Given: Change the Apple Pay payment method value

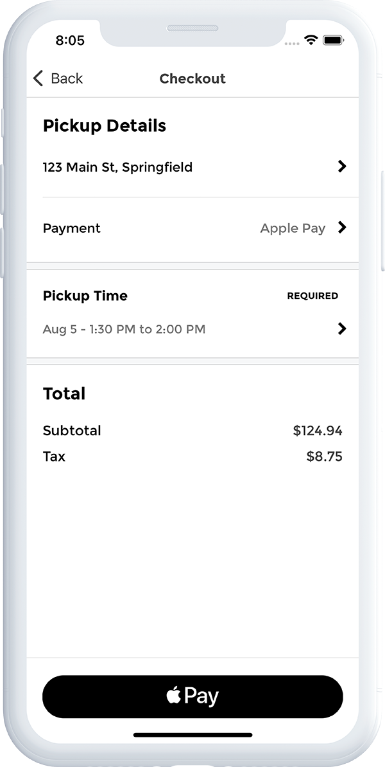Looking at the screenshot, I should (293, 228).
